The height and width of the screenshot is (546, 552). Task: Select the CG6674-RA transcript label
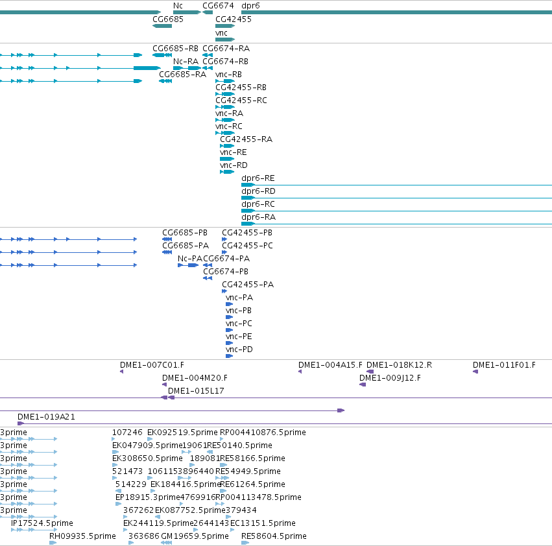[x=226, y=48]
